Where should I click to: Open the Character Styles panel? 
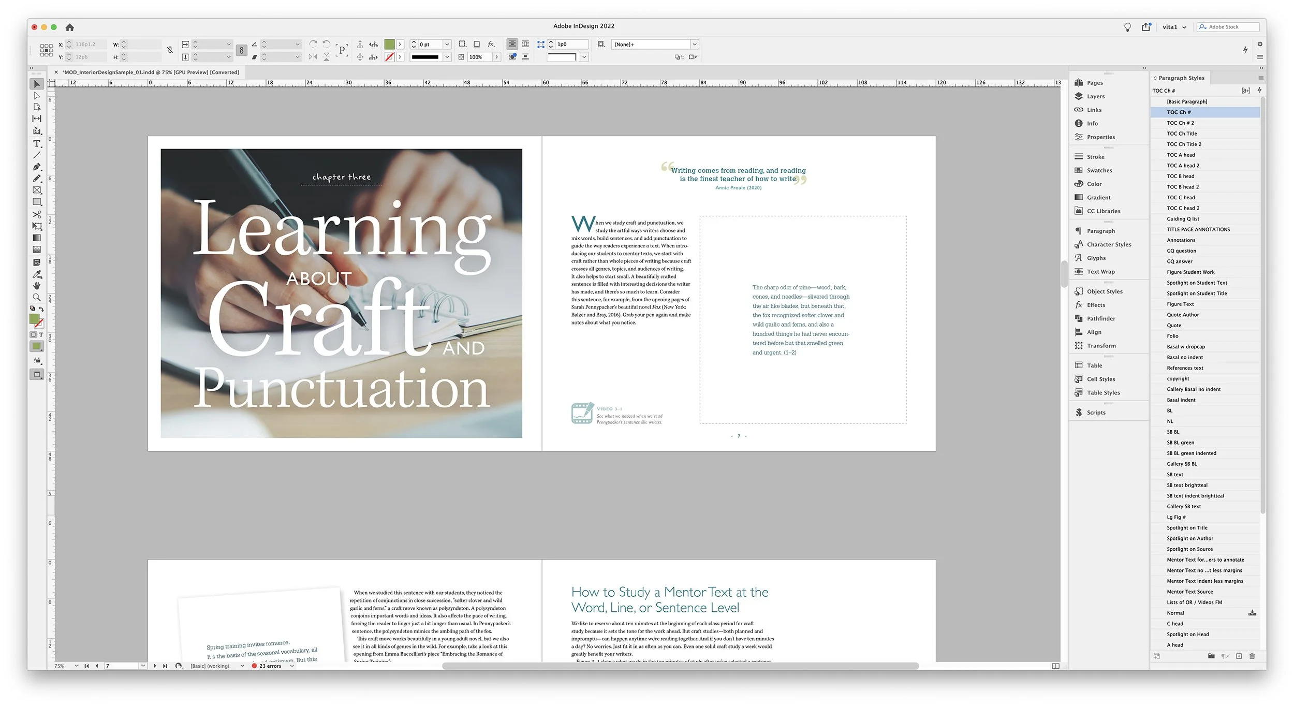(1108, 244)
